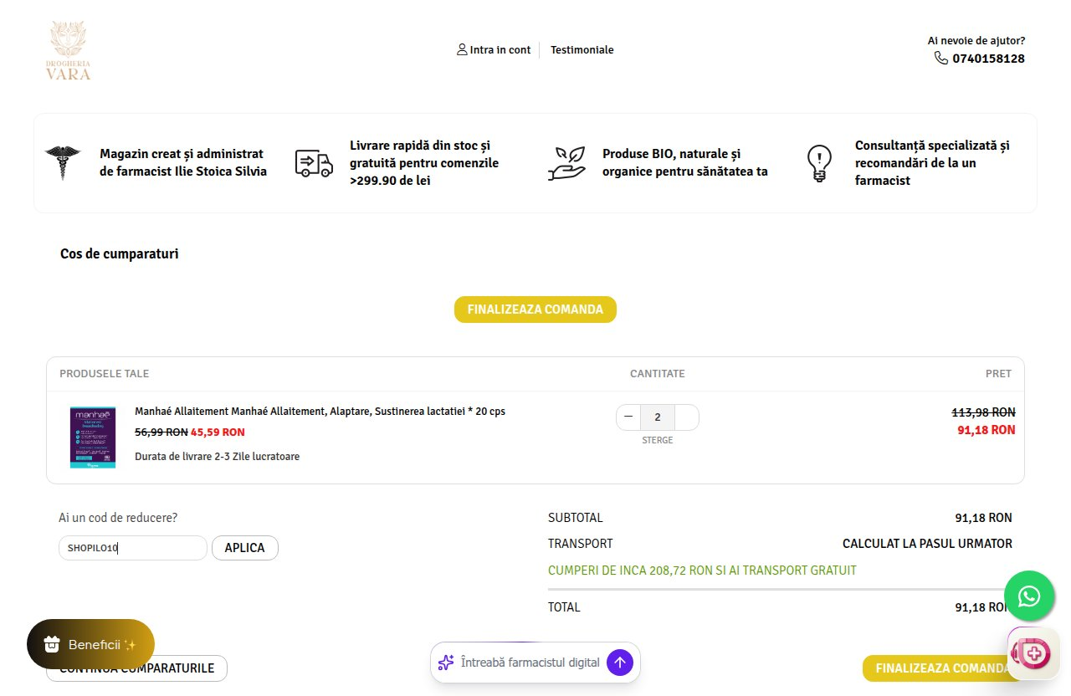Click CONTINUA CUMPARATURILE button
Viewport: 1071px width, 696px height.
coord(137,668)
